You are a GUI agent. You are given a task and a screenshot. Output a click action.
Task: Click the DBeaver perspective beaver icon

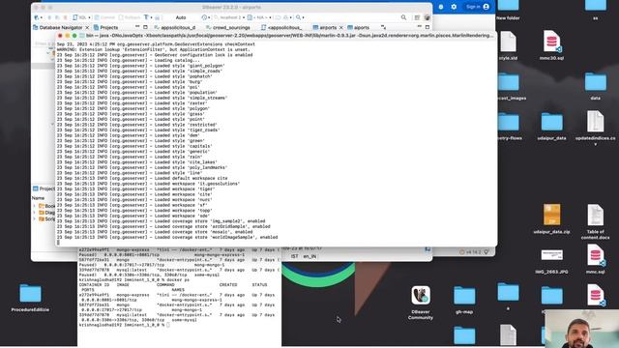pyautogui.click(x=427, y=17)
